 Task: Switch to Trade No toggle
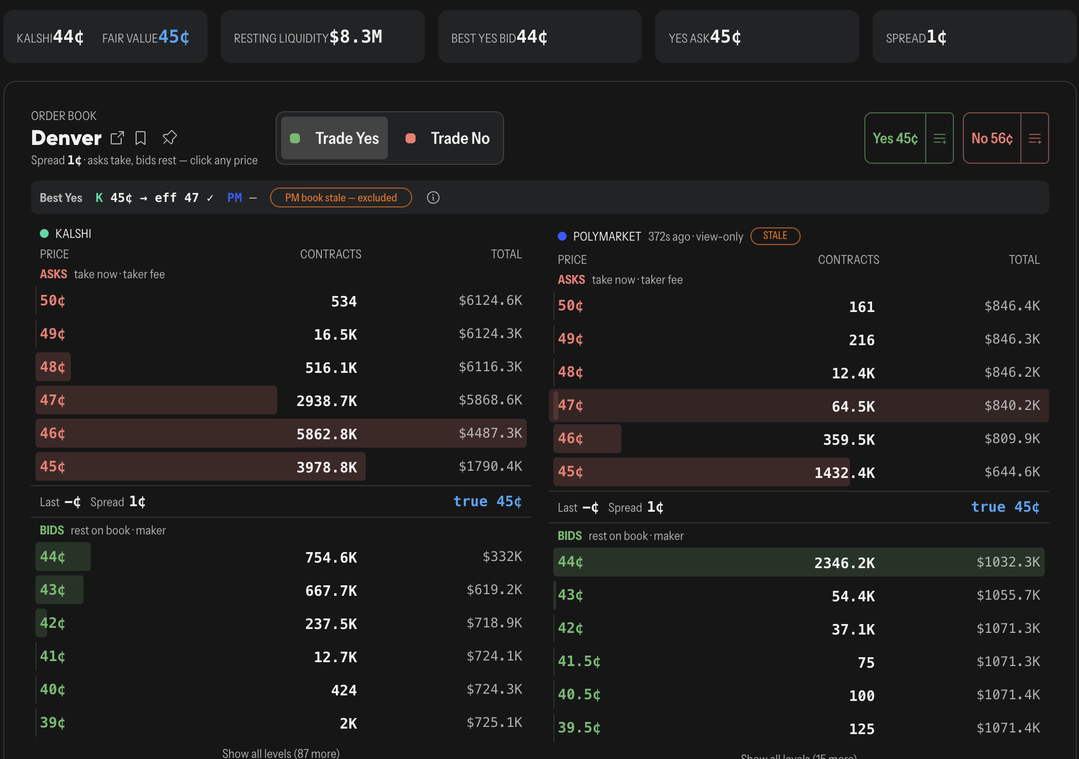tap(448, 138)
